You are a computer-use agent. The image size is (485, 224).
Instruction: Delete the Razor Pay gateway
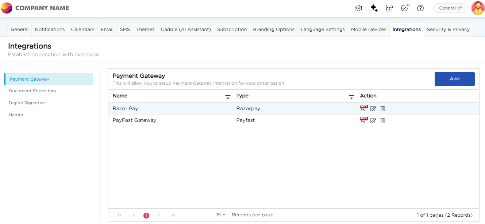382,108
